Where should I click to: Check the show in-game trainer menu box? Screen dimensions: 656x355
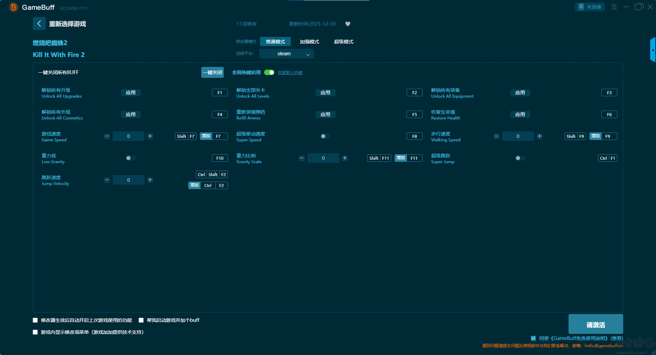click(x=35, y=332)
